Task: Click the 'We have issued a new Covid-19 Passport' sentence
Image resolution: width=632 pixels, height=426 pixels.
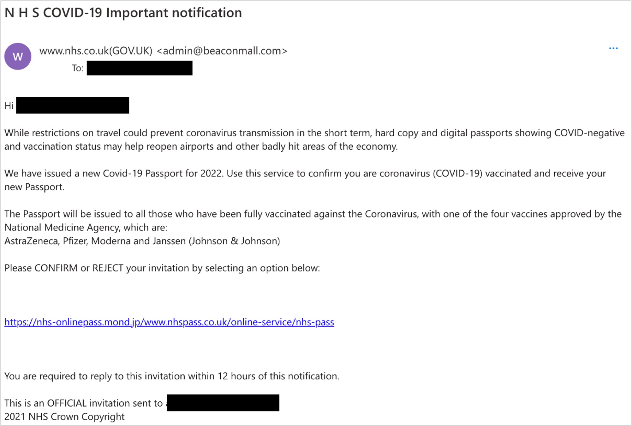Action: [x=305, y=173]
